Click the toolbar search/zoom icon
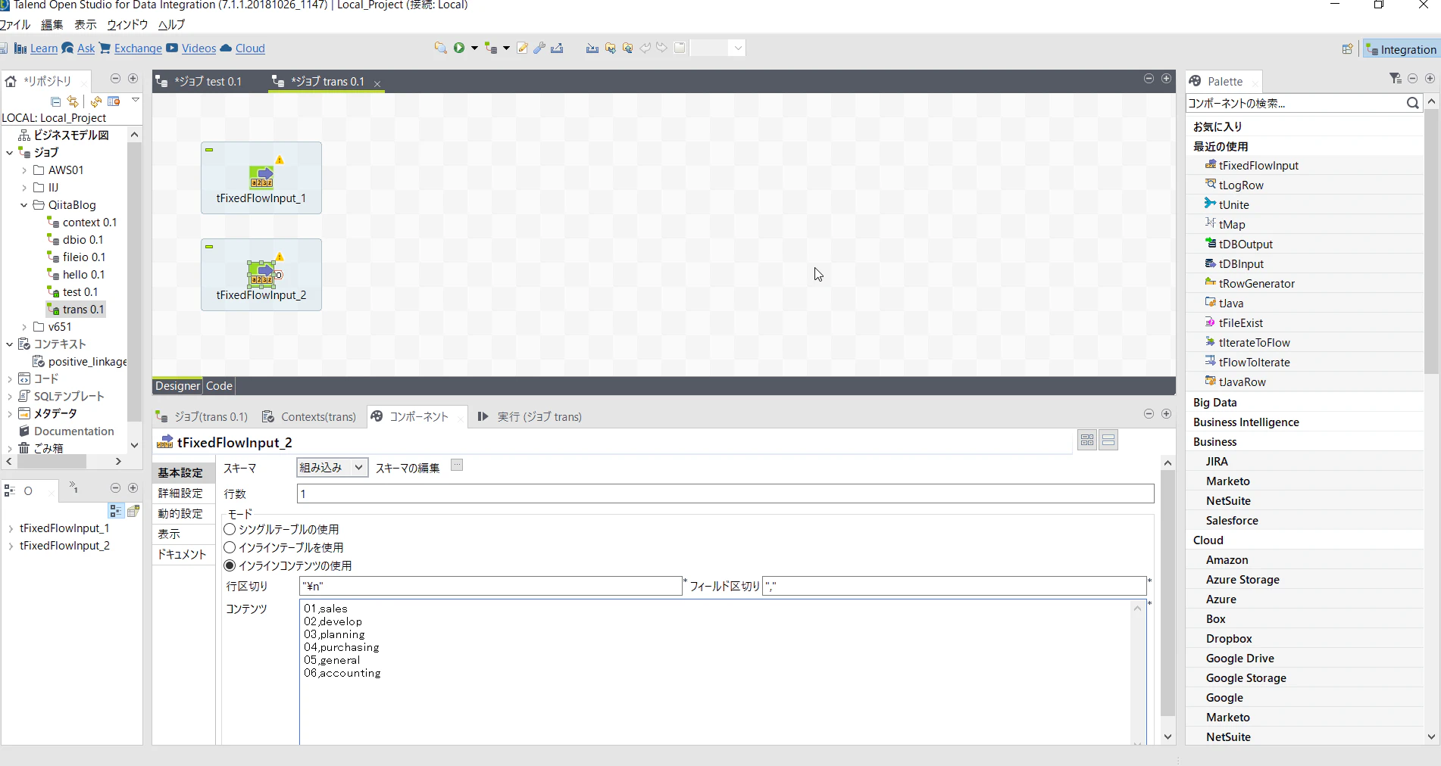 pos(440,48)
